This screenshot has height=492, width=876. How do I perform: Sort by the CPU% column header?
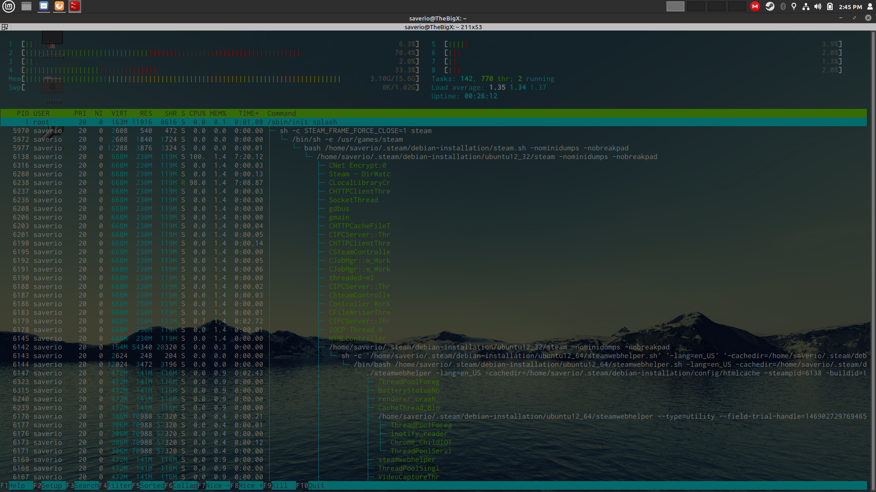pos(198,113)
